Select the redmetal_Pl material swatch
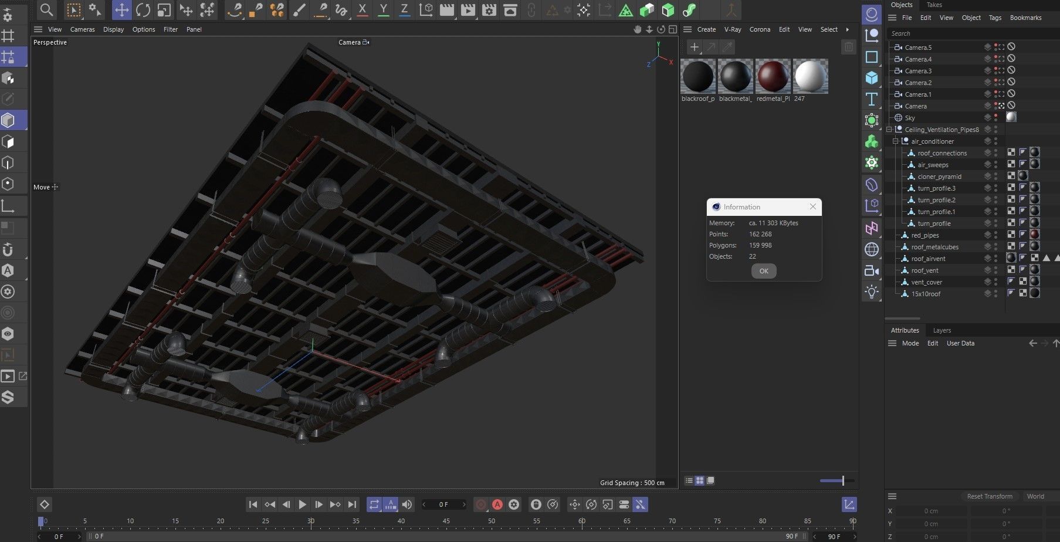This screenshot has width=1060, height=542. coord(773,76)
